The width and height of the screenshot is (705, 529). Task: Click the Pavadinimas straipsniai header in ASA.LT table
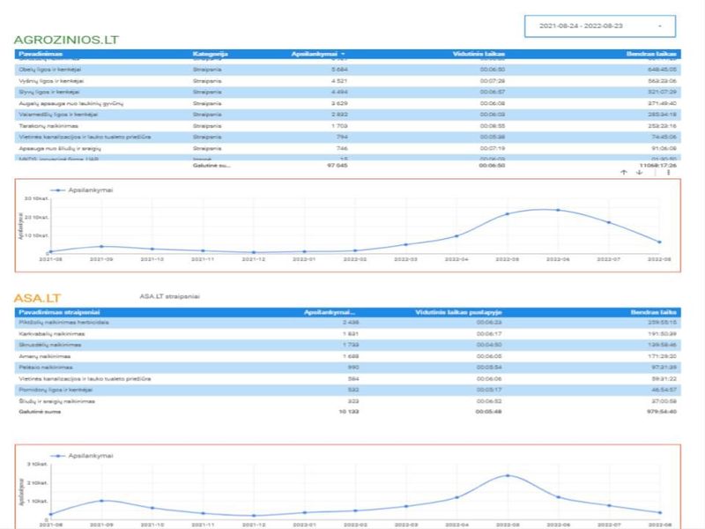pos(59,312)
